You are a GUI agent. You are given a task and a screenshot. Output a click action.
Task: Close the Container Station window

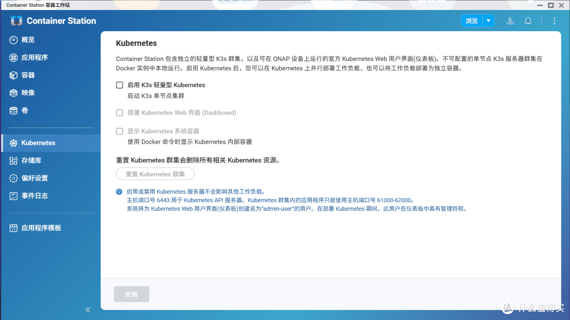click(562, 5)
